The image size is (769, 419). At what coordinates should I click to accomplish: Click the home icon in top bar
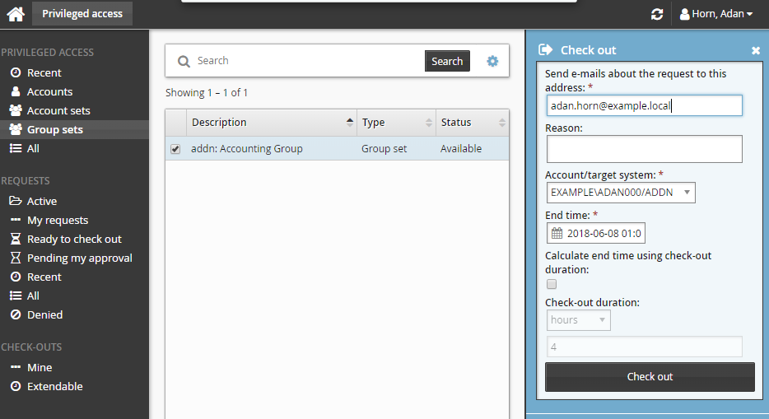point(16,14)
